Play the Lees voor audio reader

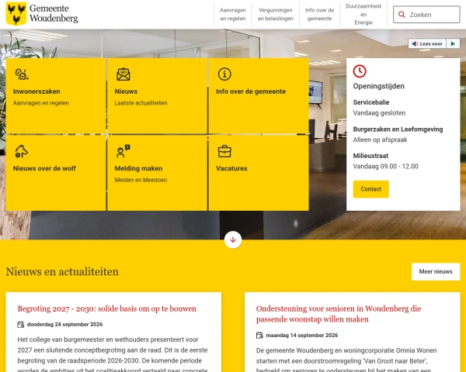453,43
